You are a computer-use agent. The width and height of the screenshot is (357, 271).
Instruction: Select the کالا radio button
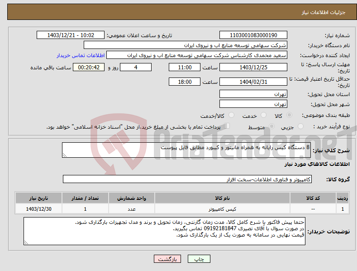(x=289, y=115)
